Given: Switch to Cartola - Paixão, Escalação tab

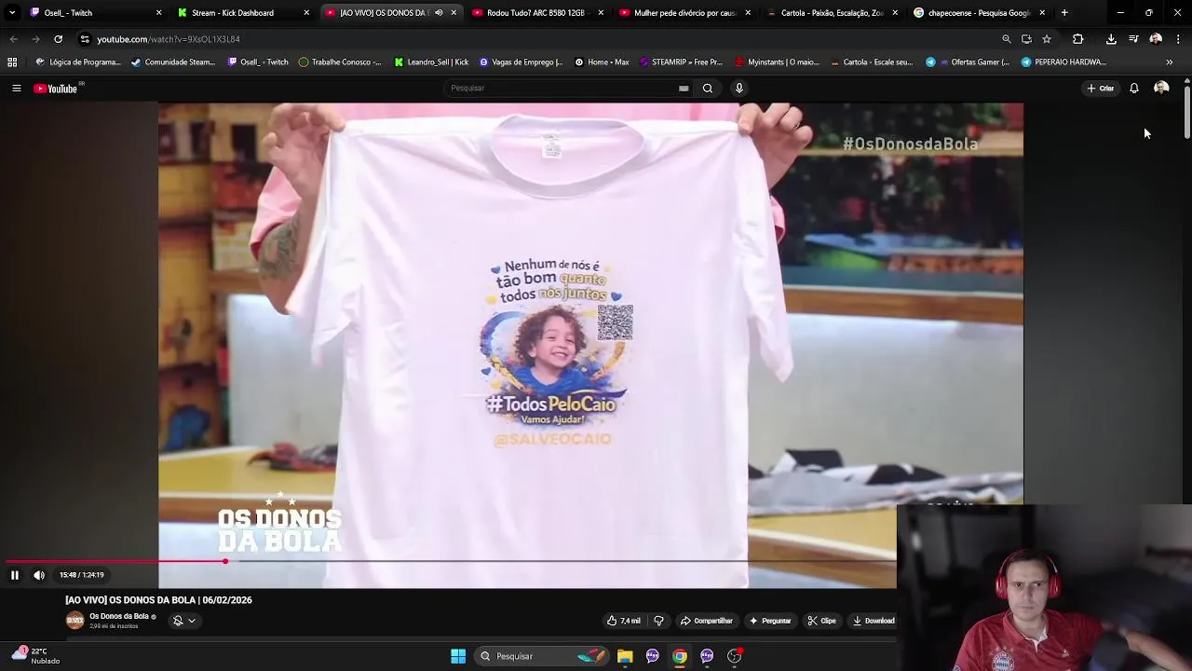Looking at the screenshot, I should [x=831, y=13].
